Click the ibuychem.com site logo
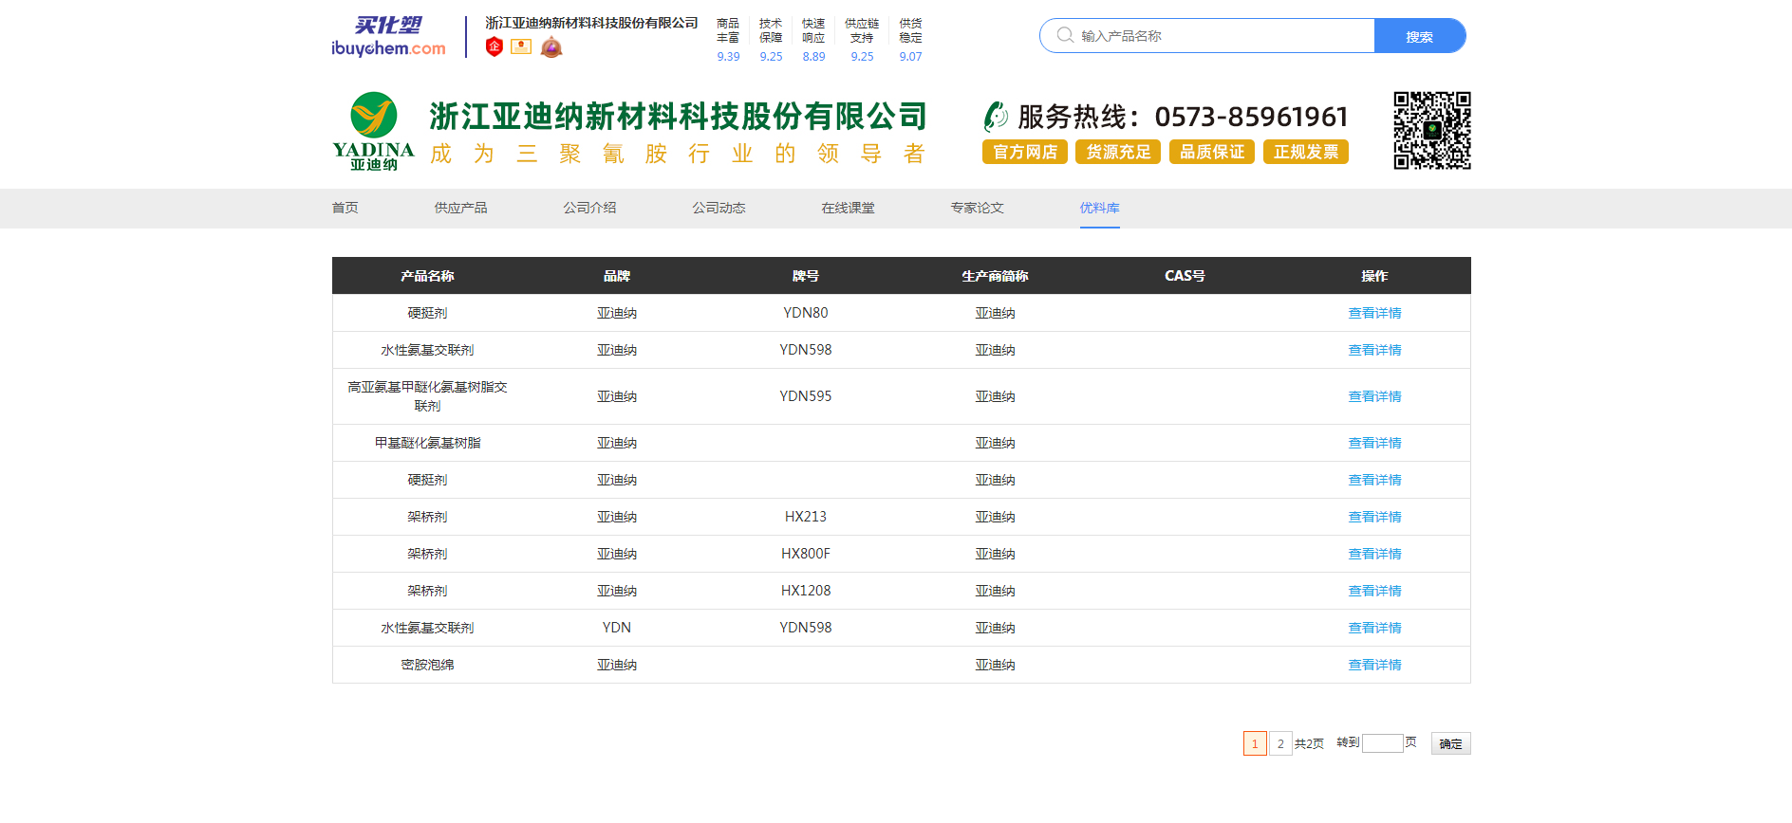Viewport: 1792px width, 823px height. [389, 37]
